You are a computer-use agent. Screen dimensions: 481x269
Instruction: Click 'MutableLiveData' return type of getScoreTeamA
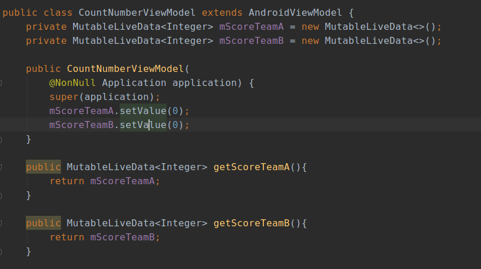pyautogui.click(x=110, y=167)
